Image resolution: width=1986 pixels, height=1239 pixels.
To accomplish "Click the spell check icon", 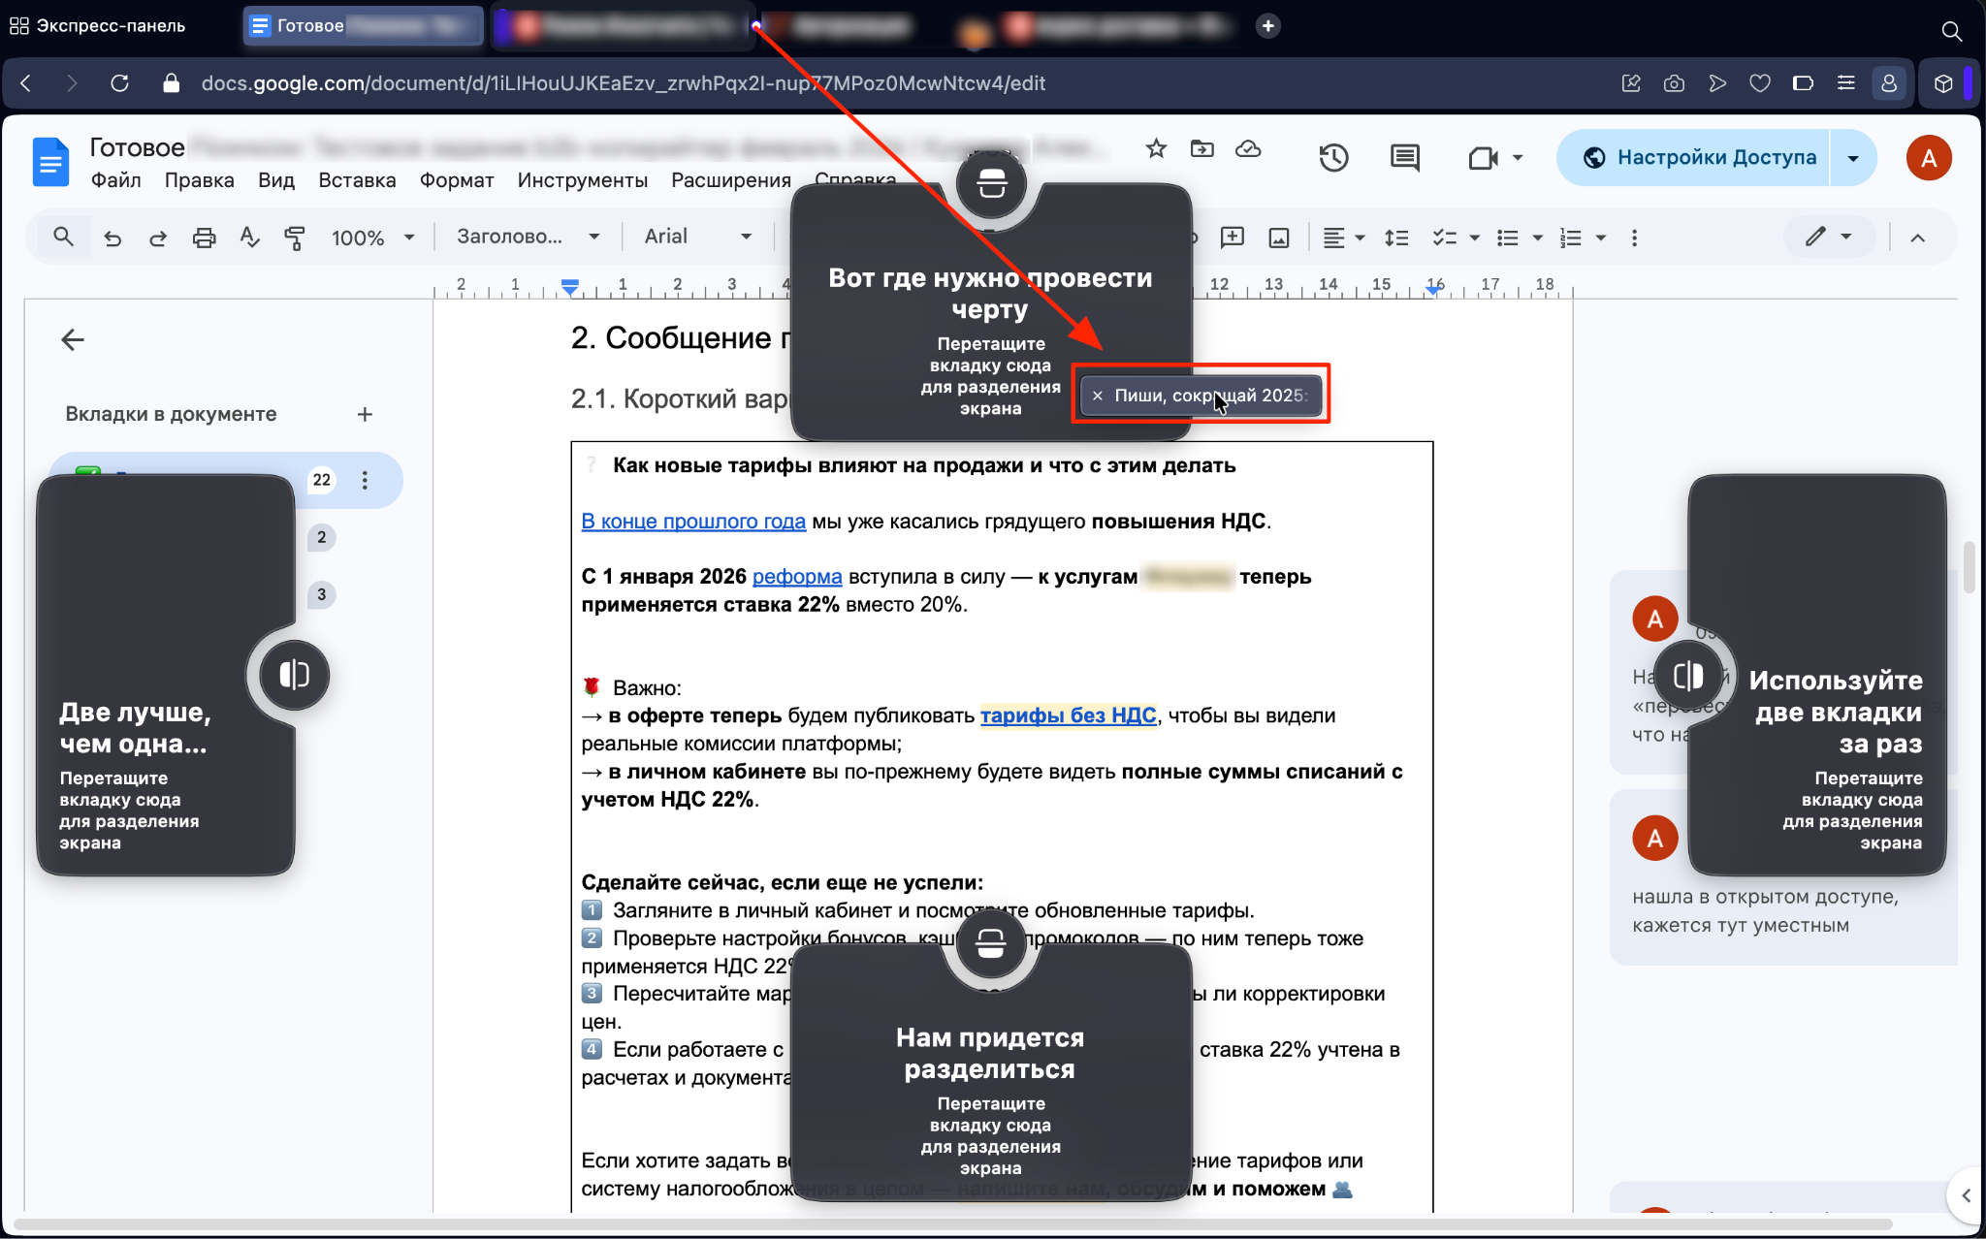I will click(x=250, y=238).
